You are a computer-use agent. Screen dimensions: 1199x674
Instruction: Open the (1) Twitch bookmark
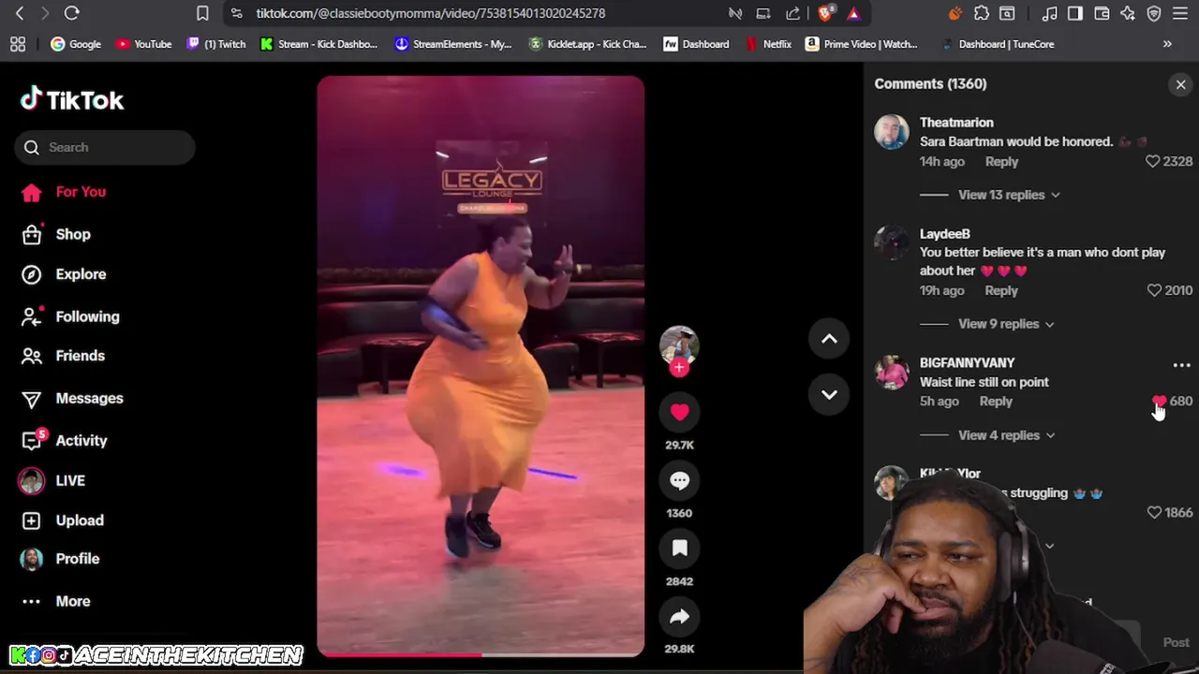pos(216,44)
